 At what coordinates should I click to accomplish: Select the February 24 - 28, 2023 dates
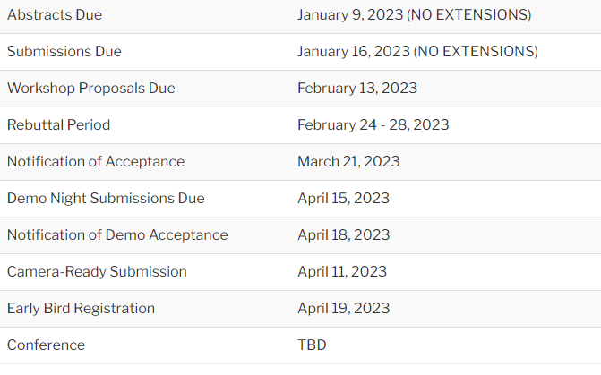373,125
